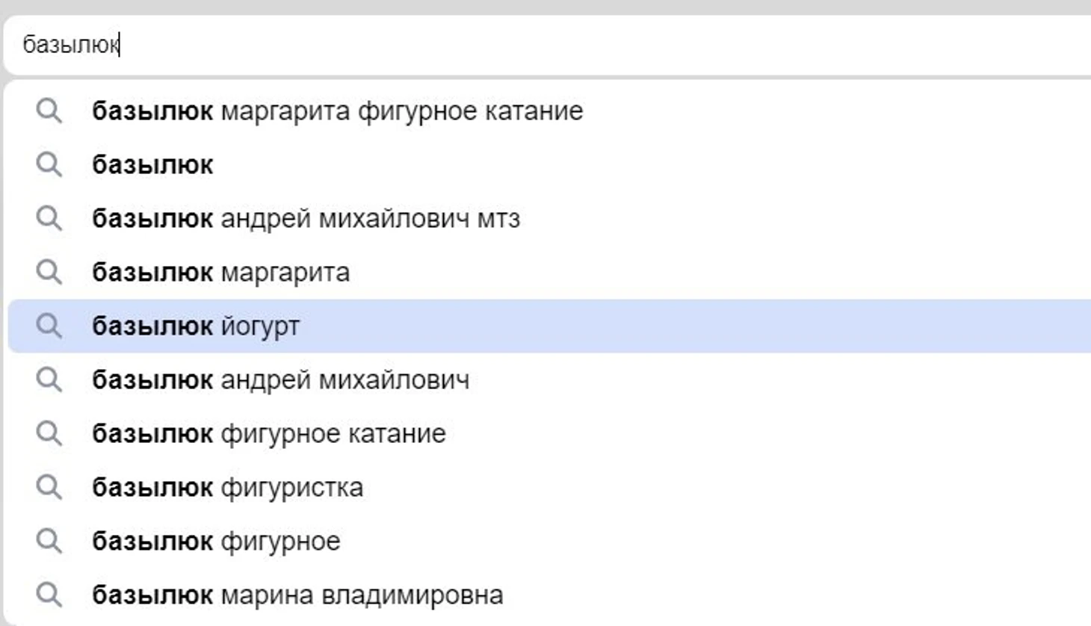Select suggestion базылюк андрей михайлович мтз
Viewport: 1091px width, 626px height.
pos(306,219)
